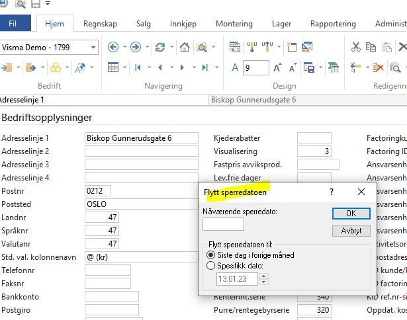Select the Spesifikk dato radio option

[x=210, y=266]
